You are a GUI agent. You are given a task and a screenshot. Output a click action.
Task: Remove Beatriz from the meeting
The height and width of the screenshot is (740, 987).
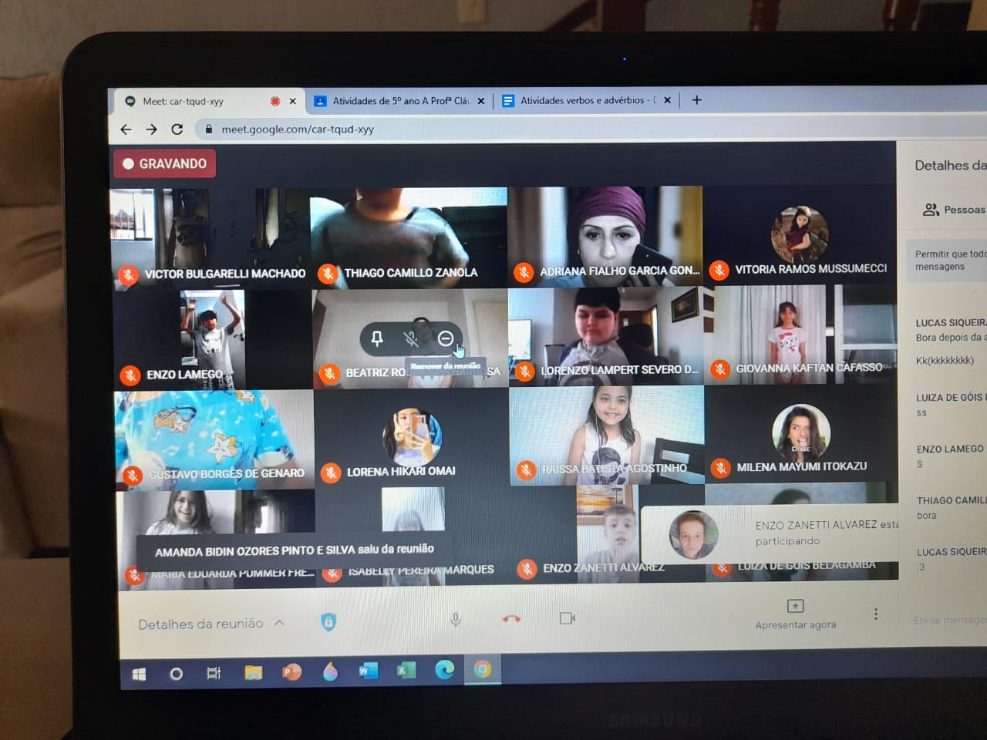point(446,338)
